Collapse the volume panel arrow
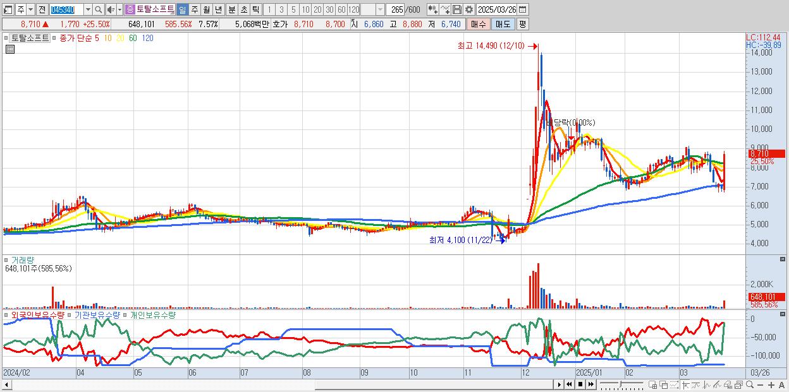This screenshot has width=789, height=392. (782, 259)
